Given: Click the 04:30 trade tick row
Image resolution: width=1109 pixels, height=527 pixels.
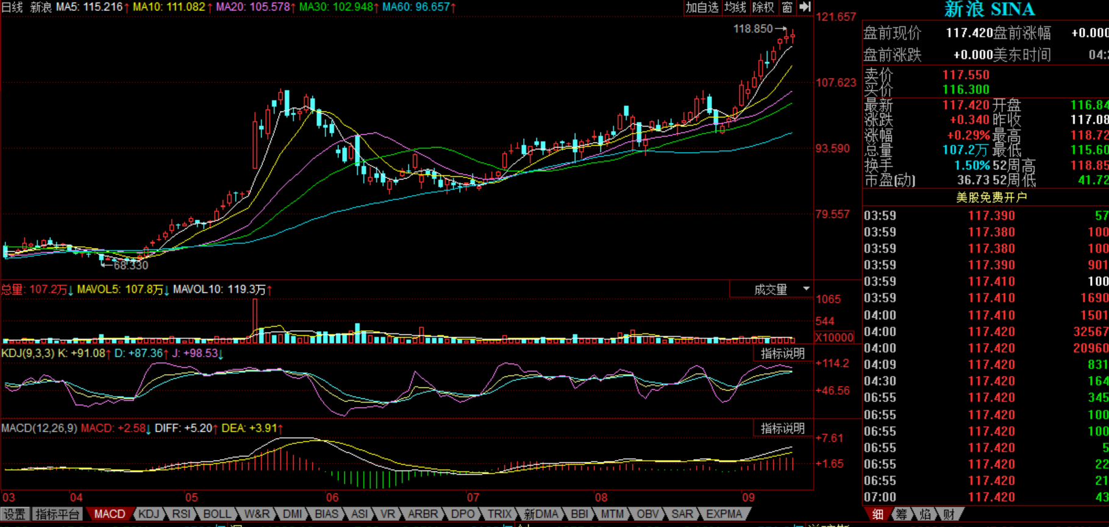Looking at the screenshot, I should coord(986,381).
